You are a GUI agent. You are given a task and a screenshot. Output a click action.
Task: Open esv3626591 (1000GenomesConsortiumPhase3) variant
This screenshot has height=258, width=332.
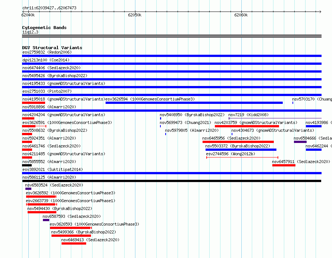[x=67, y=122]
